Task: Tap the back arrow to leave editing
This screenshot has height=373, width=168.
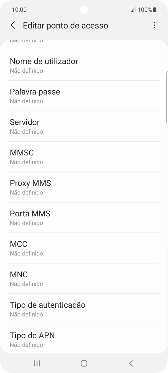Action: [13, 25]
